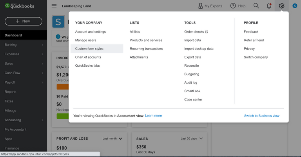Open Order checks external link
Screen dimensions: 301x157
[196, 32]
